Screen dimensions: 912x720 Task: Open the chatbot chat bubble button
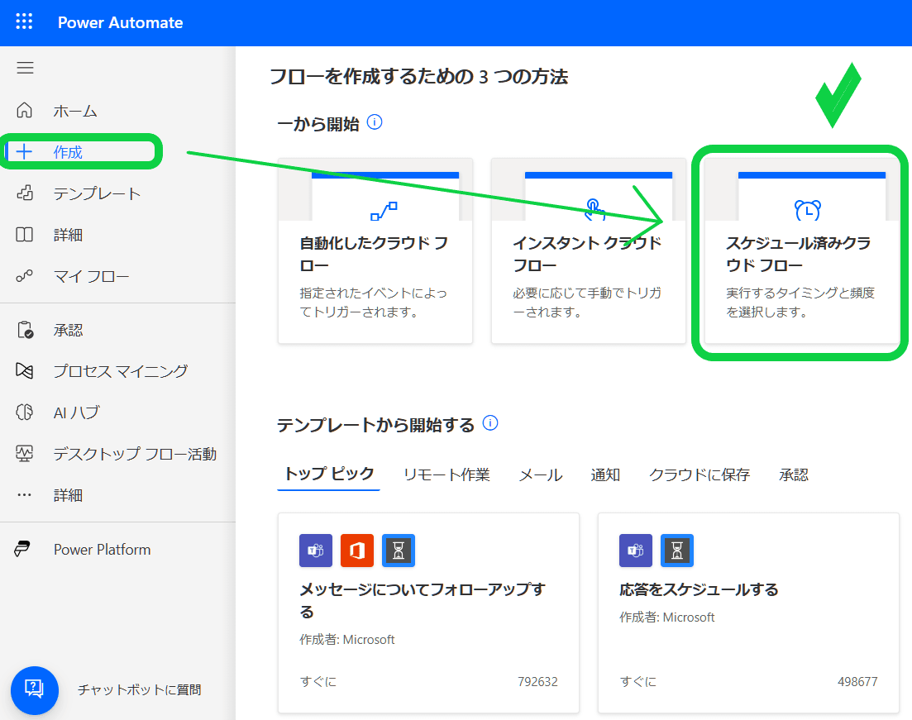[x=34, y=691]
